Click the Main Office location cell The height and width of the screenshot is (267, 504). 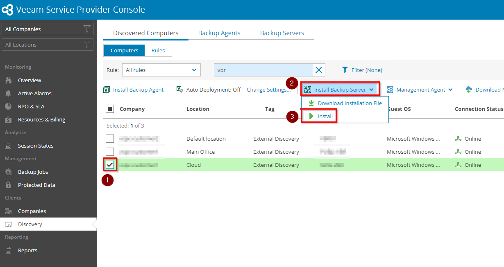point(200,152)
